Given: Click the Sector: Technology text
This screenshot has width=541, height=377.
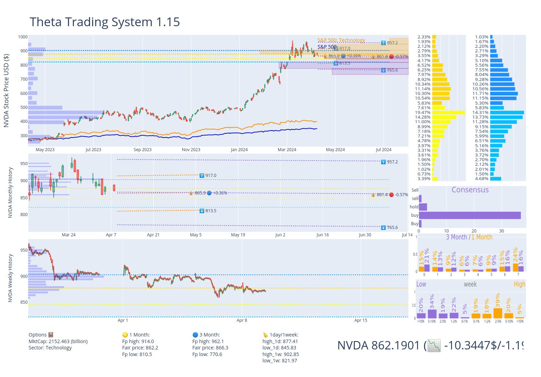Looking at the screenshot, I should click(50, 348).
